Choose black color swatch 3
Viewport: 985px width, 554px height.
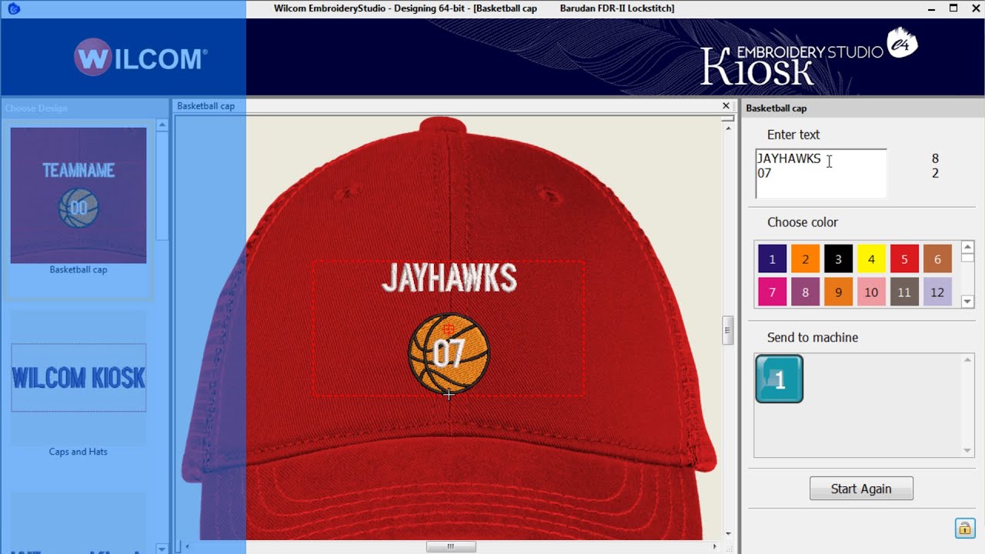click(839, 259)
